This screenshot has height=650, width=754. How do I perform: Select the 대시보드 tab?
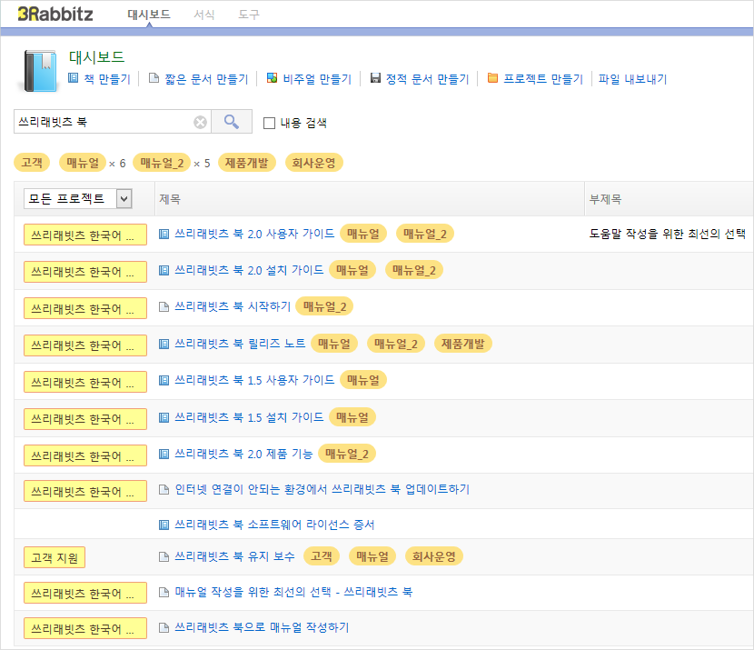pyautogui.click(x=149, y=15)
